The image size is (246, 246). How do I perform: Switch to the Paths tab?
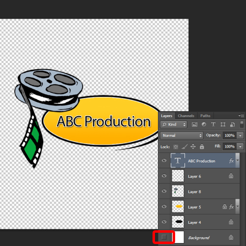tap(205, 116)
